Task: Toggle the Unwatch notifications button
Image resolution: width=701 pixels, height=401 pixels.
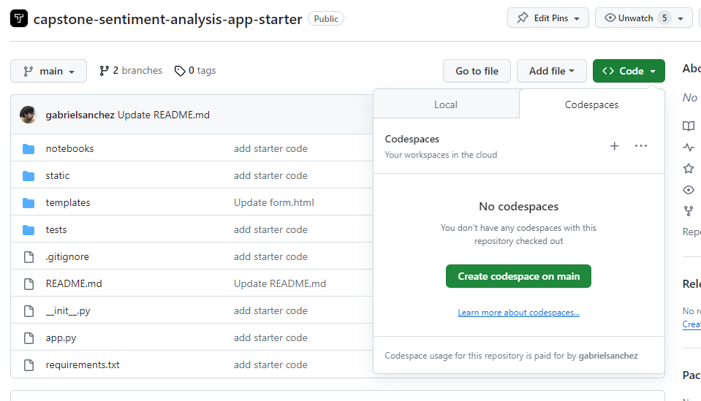Action: 636,18
